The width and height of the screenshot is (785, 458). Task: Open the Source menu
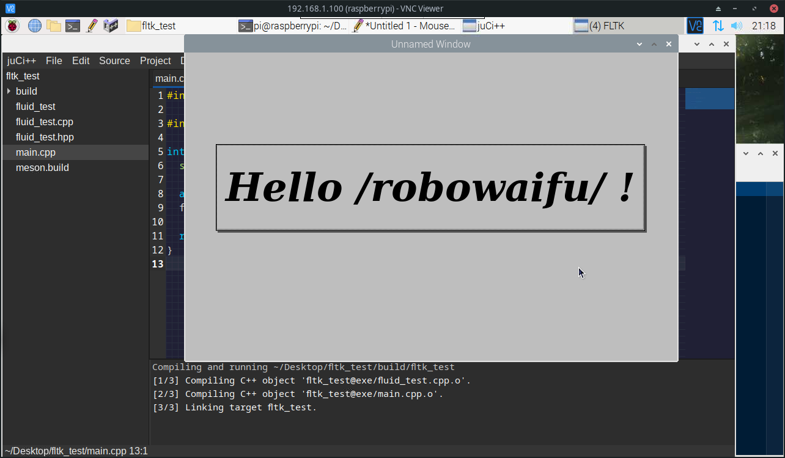[114, 60]
